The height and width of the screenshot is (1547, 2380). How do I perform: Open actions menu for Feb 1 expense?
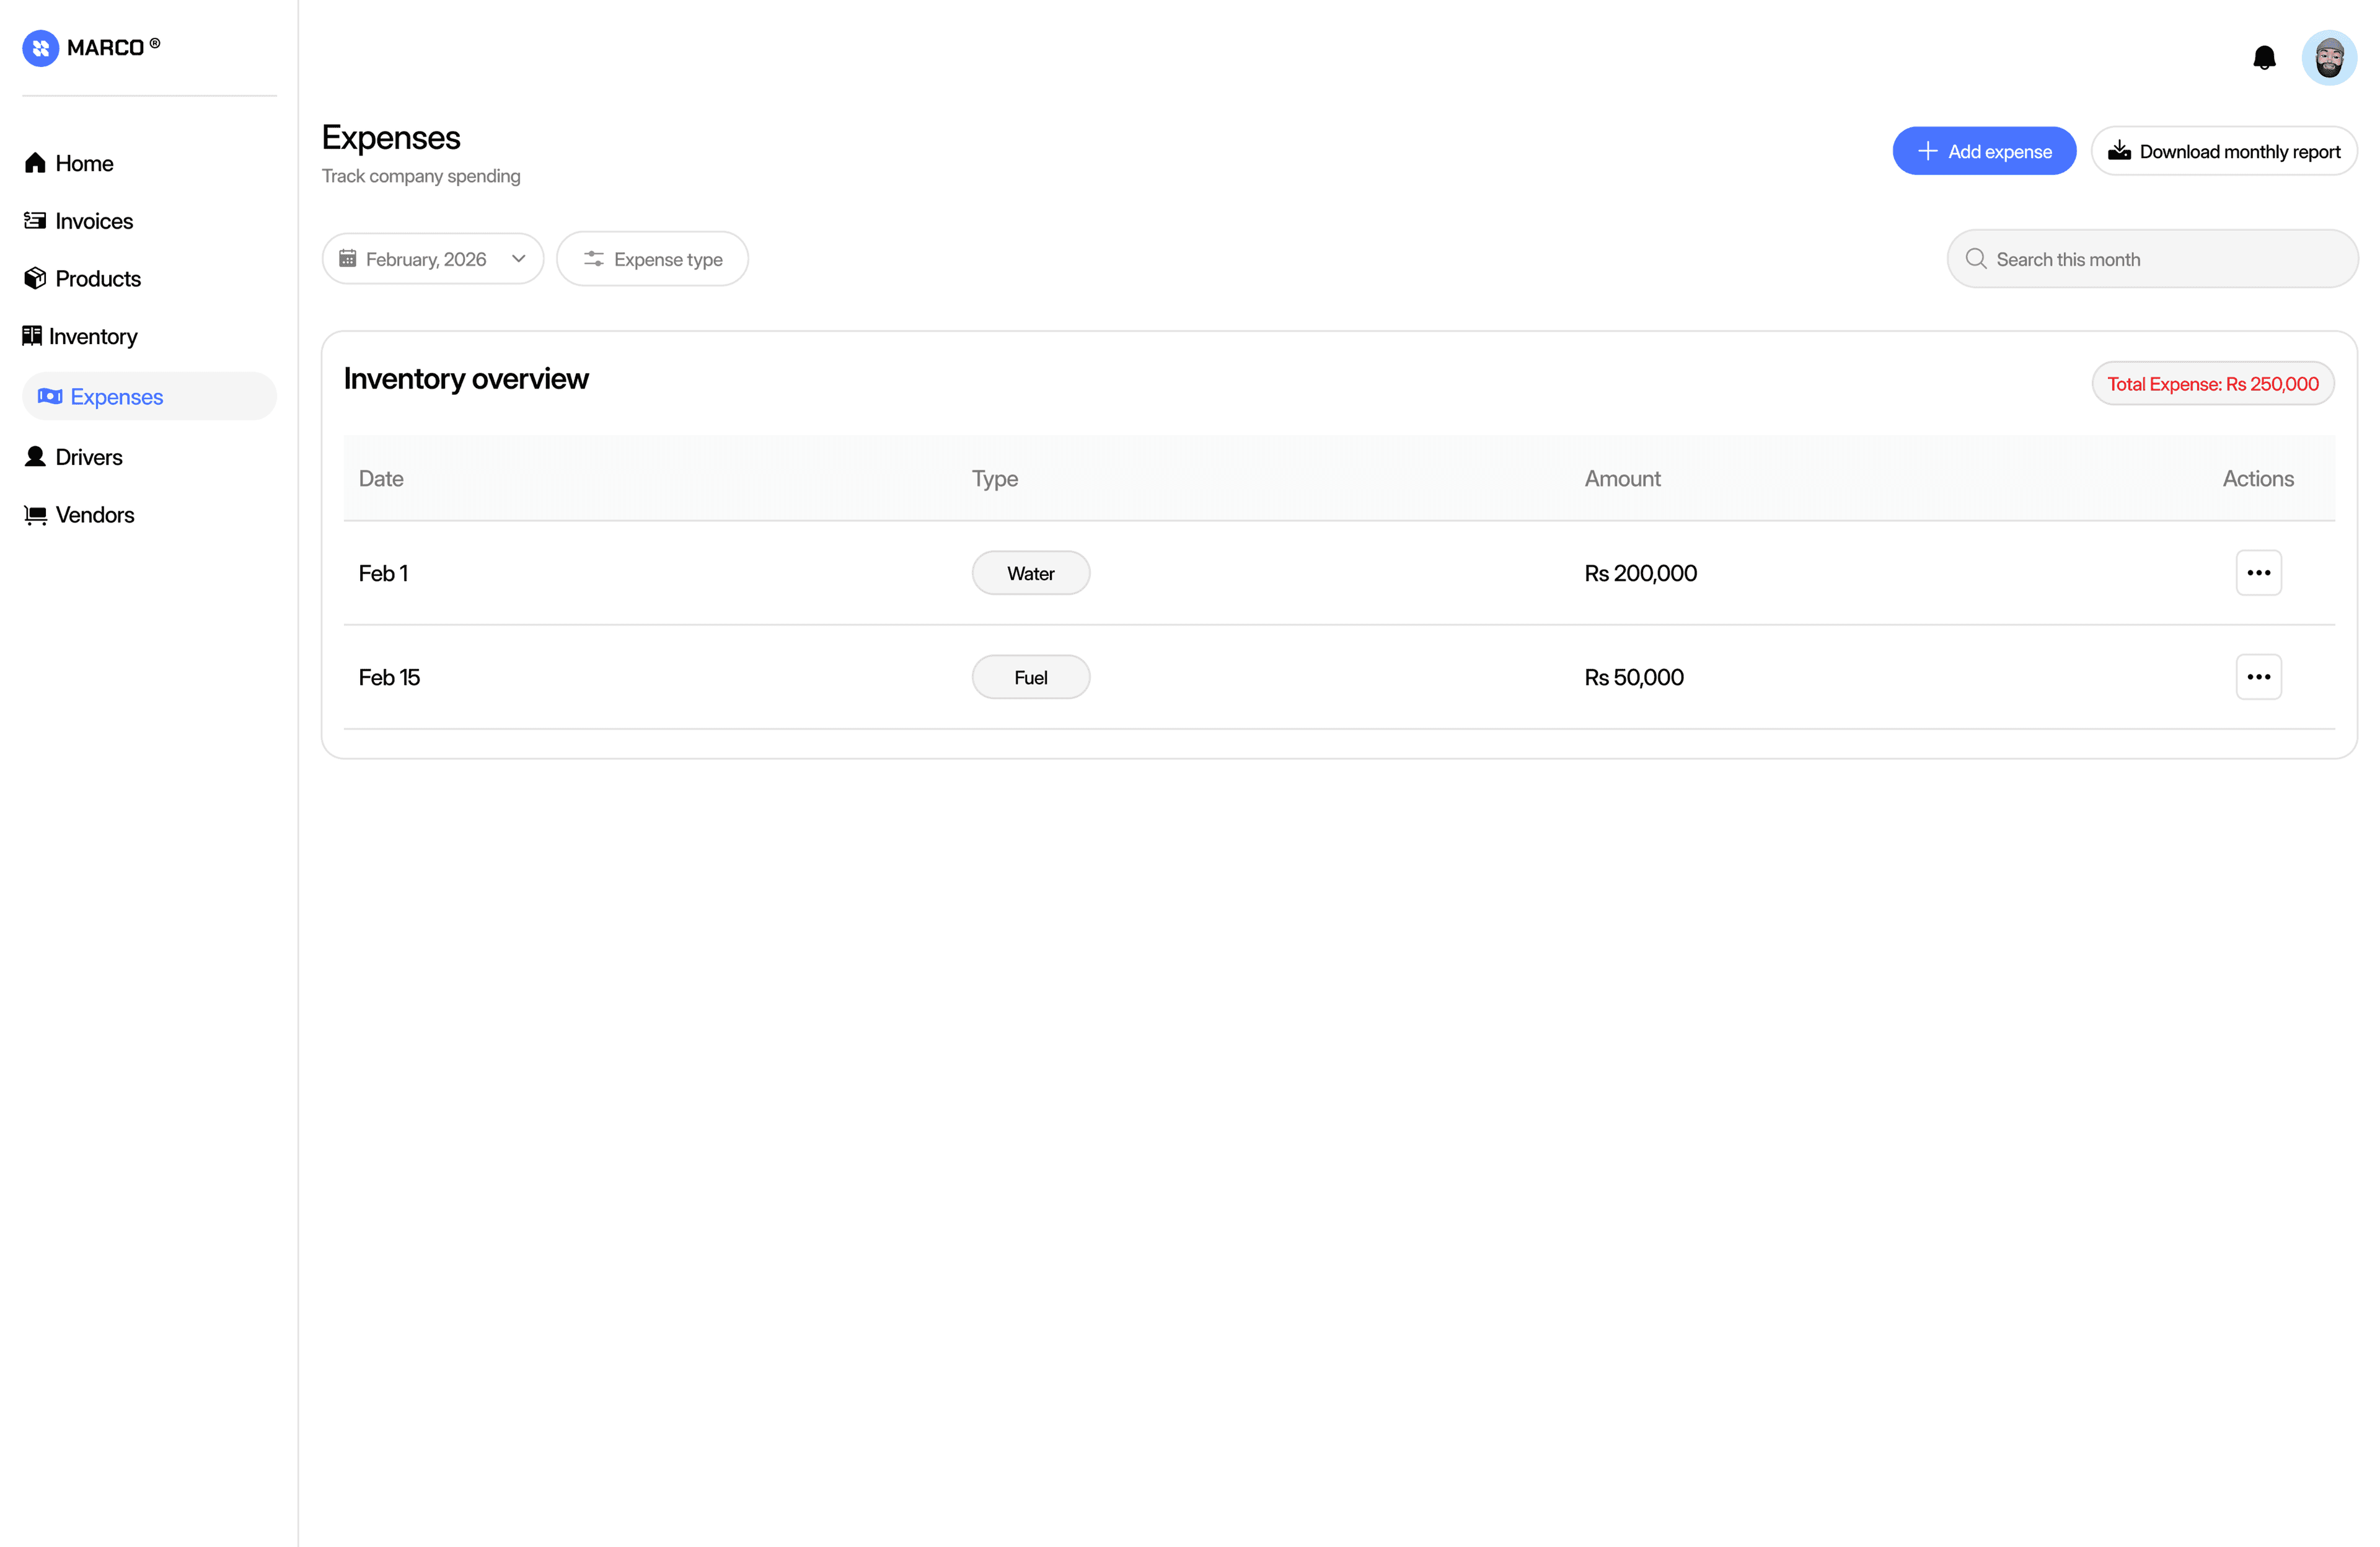[2258, 573]
